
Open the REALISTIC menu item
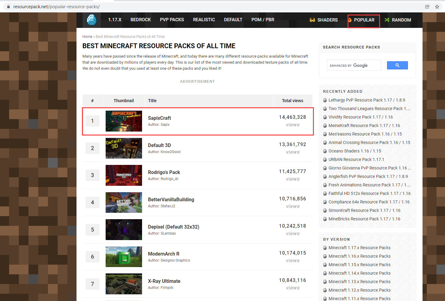tap(204, 20)
